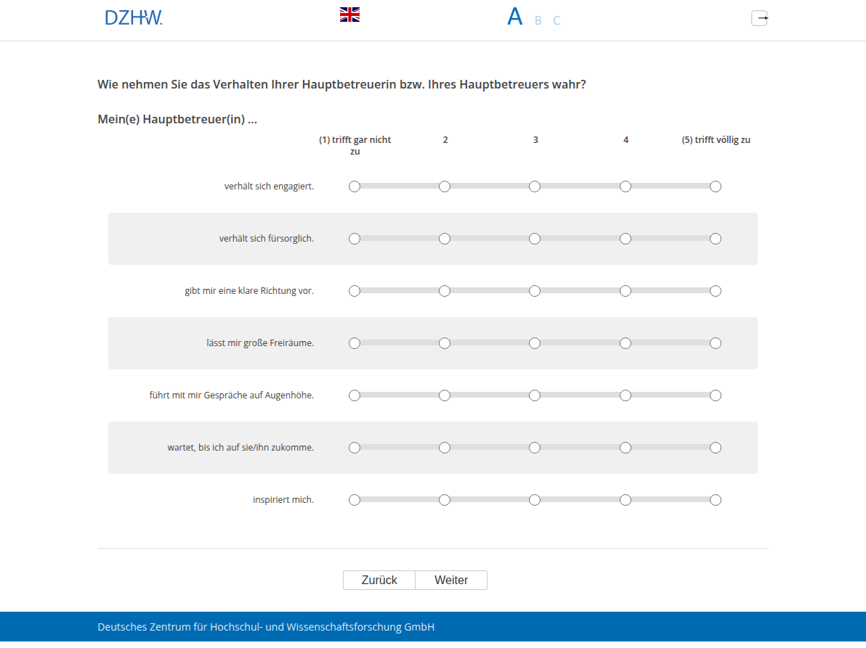The width and height of the screenshot is (866, 648).
Task: Rate 'verhält sich fürsorglich' as 2
Action: (x=445, y=239)
